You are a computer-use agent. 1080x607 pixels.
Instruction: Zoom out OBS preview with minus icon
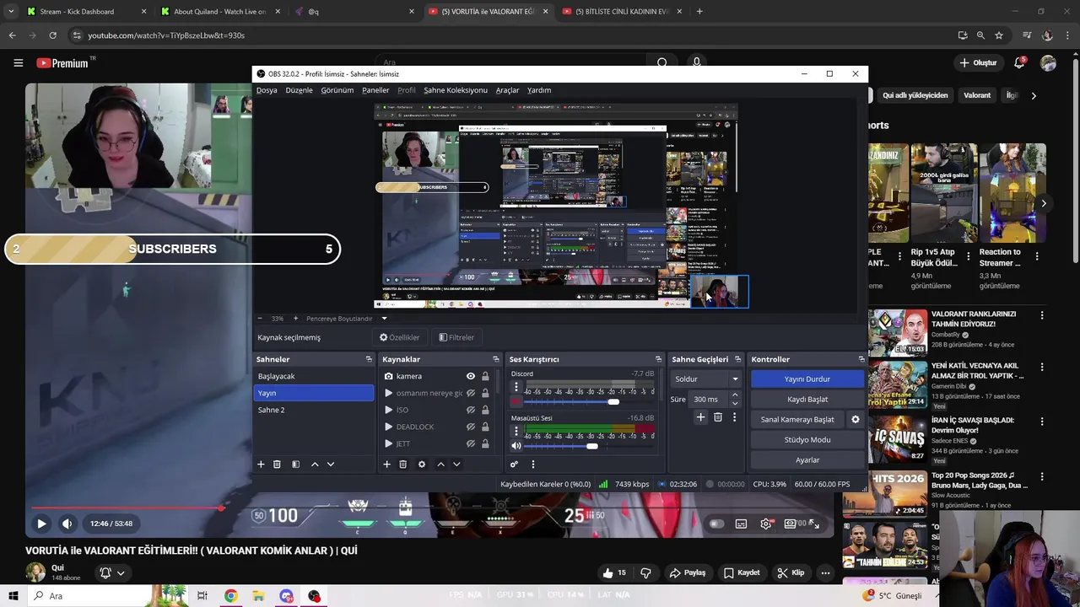pos(260,319)
